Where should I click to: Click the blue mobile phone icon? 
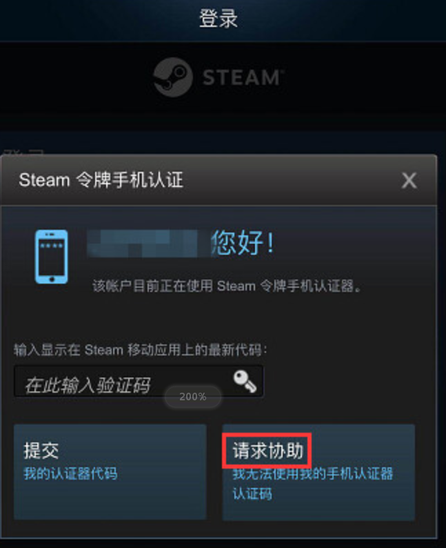51,257
